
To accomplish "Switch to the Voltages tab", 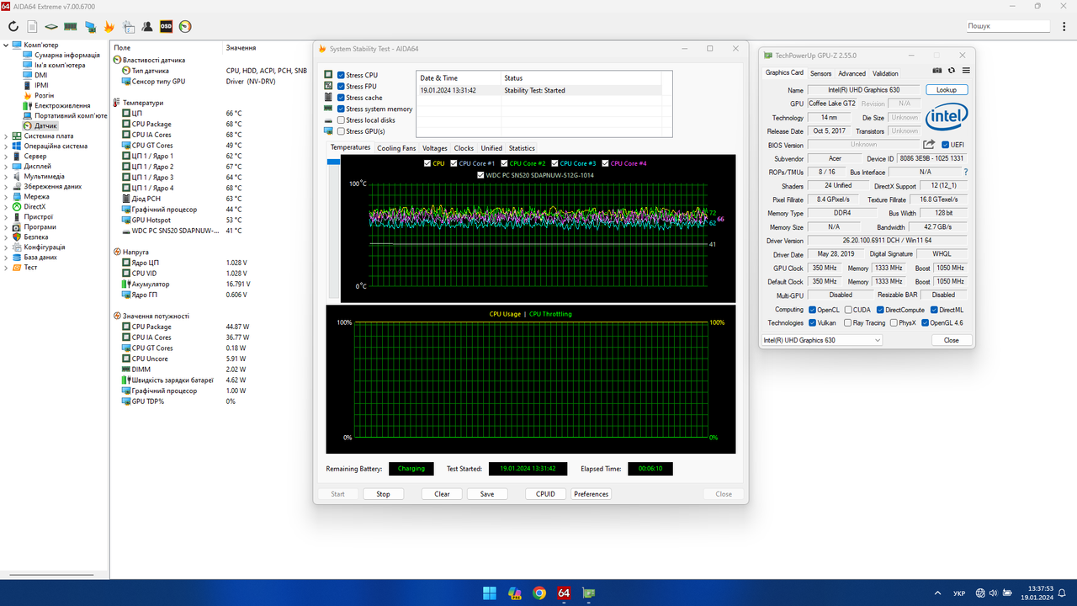I will coord(435,148).
